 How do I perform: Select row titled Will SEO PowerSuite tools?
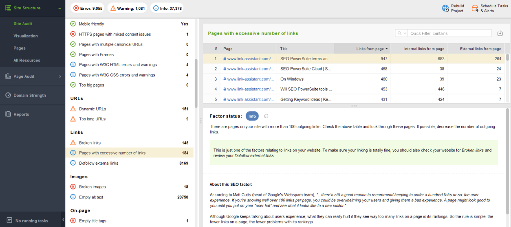[x=354, y=89]
